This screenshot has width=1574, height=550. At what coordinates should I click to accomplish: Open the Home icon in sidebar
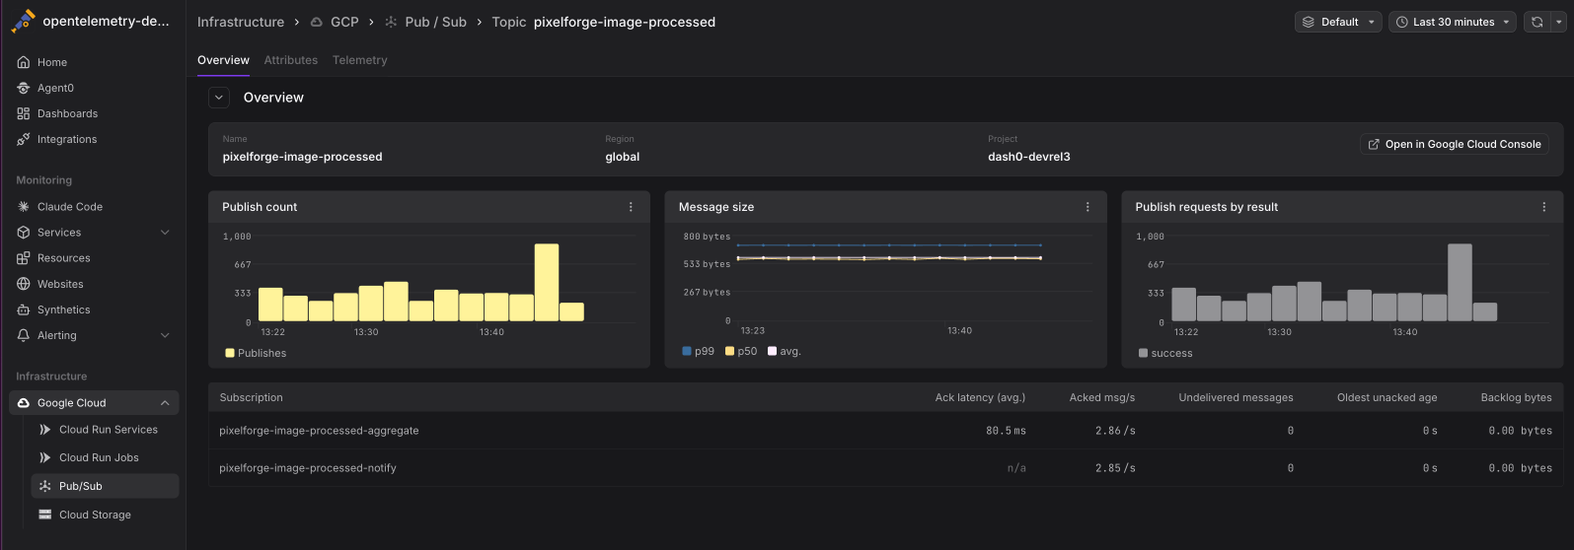click(24, 62)
